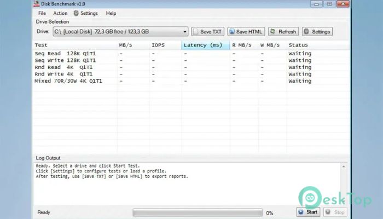Click the document icon on Save TXT
This screenshot has height=219, width=383.
[x=195, y=32]
